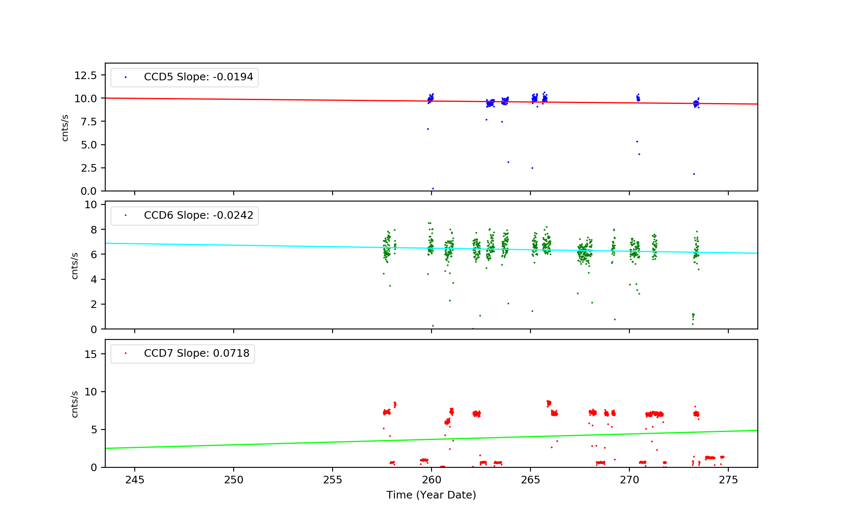Screen dimensions: 842x525
Task: Click the cyan trend line in CCD6 plot
Action: (253, 245)
